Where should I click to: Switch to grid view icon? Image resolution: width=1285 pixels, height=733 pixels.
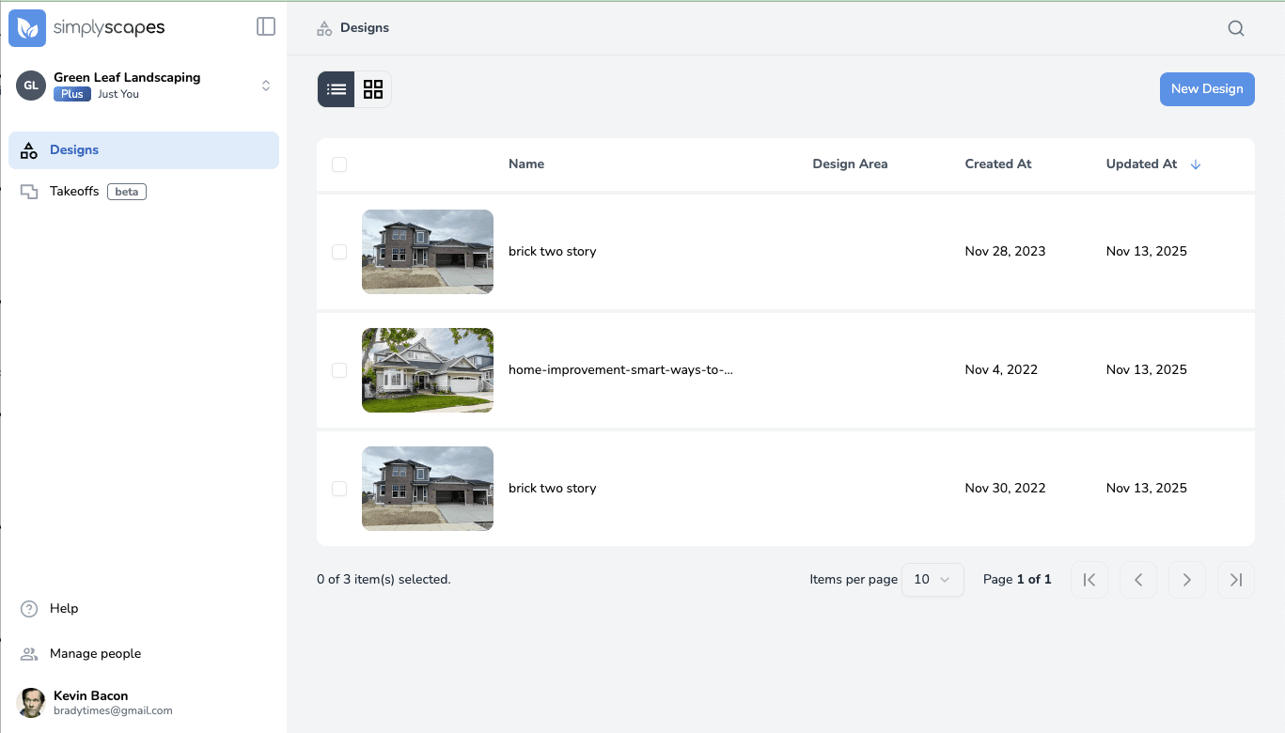pyautogui.click(x=373, y=88)
